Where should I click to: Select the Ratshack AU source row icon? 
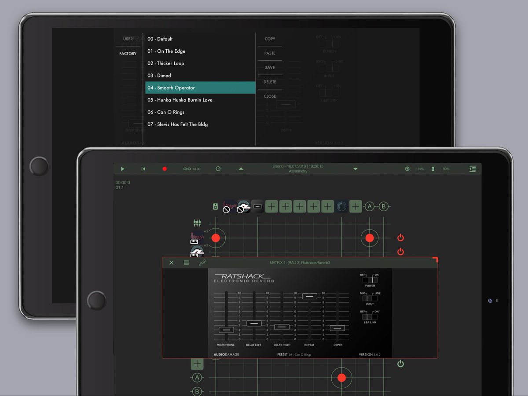197,252
